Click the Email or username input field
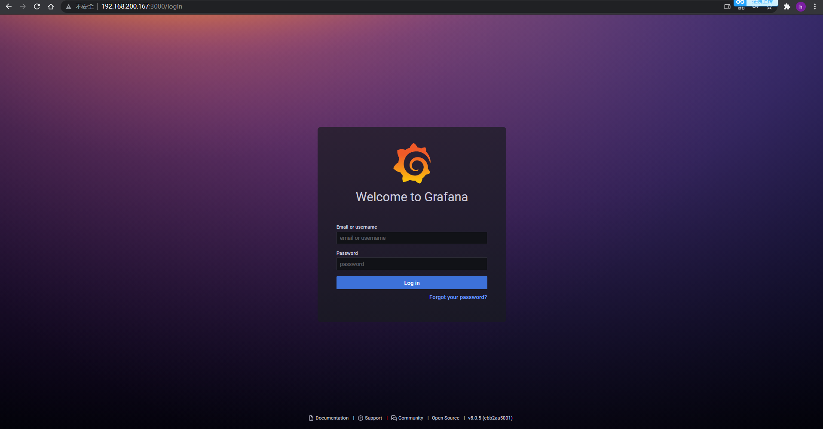This screenshot has height=429, width=823. click(412, 238)
